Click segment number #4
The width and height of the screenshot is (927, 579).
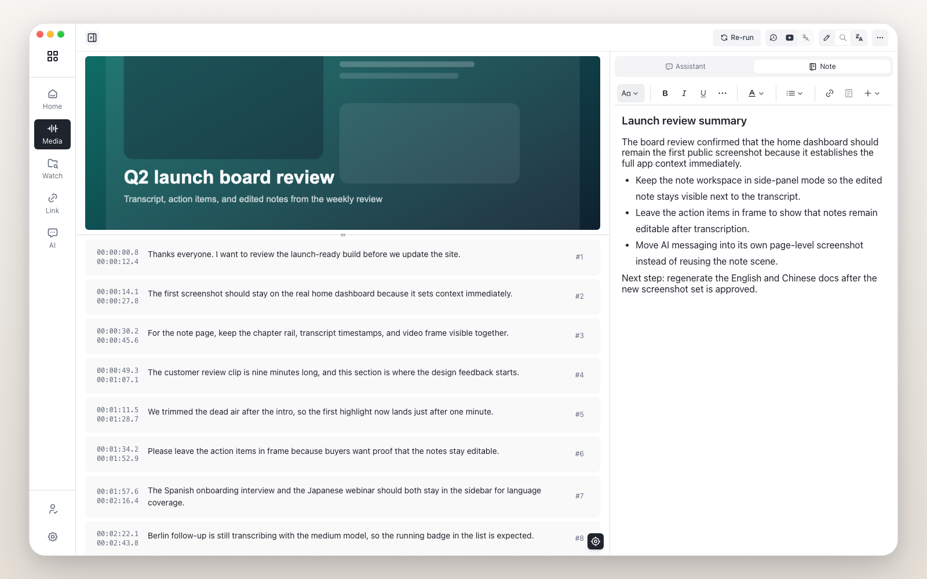click(x=579, y=375)
